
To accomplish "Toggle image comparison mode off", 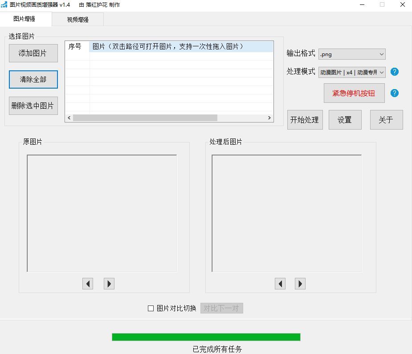I will (151, 308).
